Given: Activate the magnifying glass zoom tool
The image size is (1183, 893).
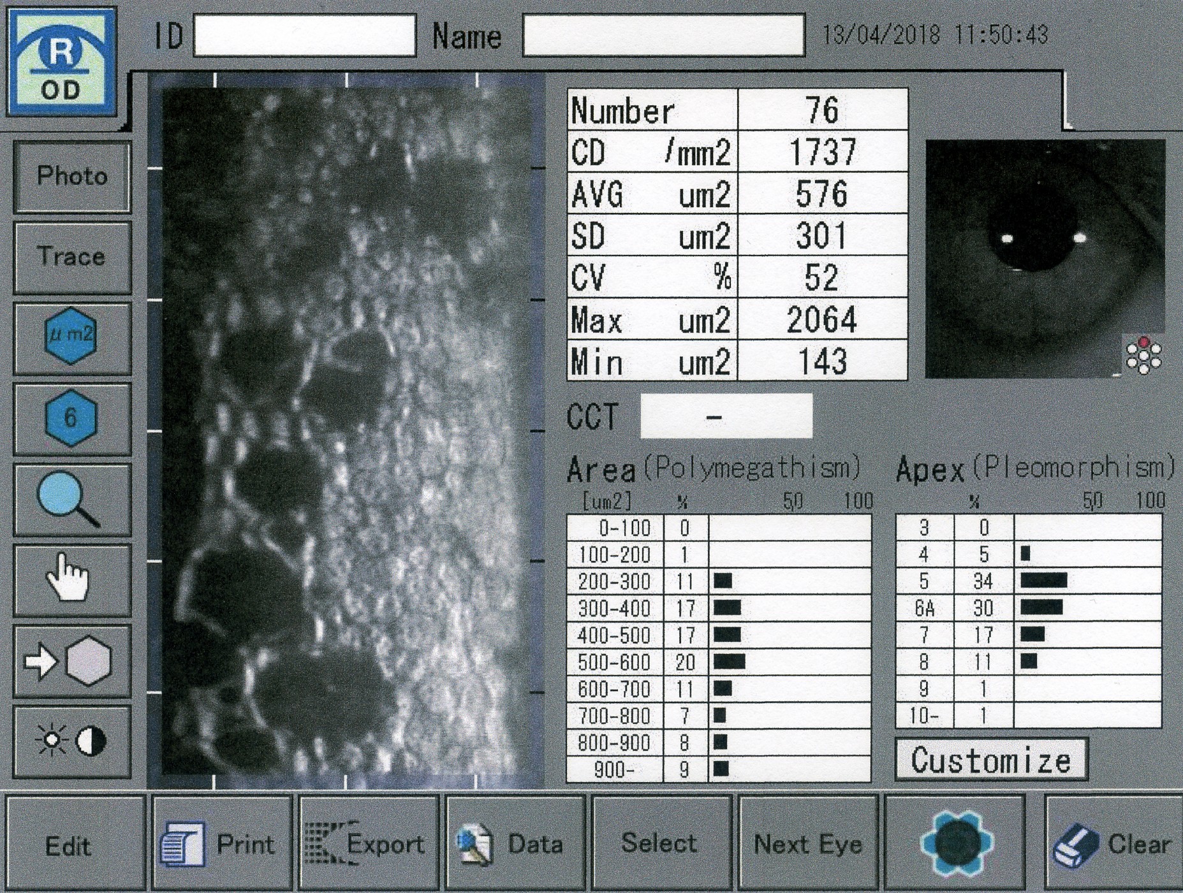Looking at the screenshot, I should coord(71,499).
